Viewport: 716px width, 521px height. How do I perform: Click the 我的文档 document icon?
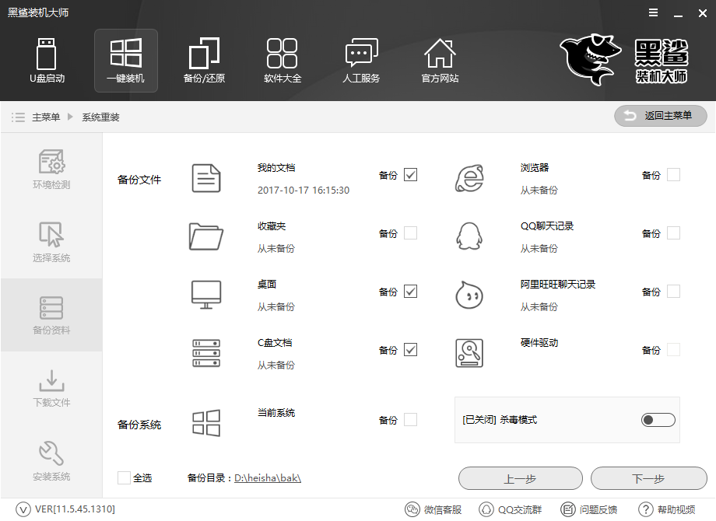pyautogui.click(x=206, y=177)
